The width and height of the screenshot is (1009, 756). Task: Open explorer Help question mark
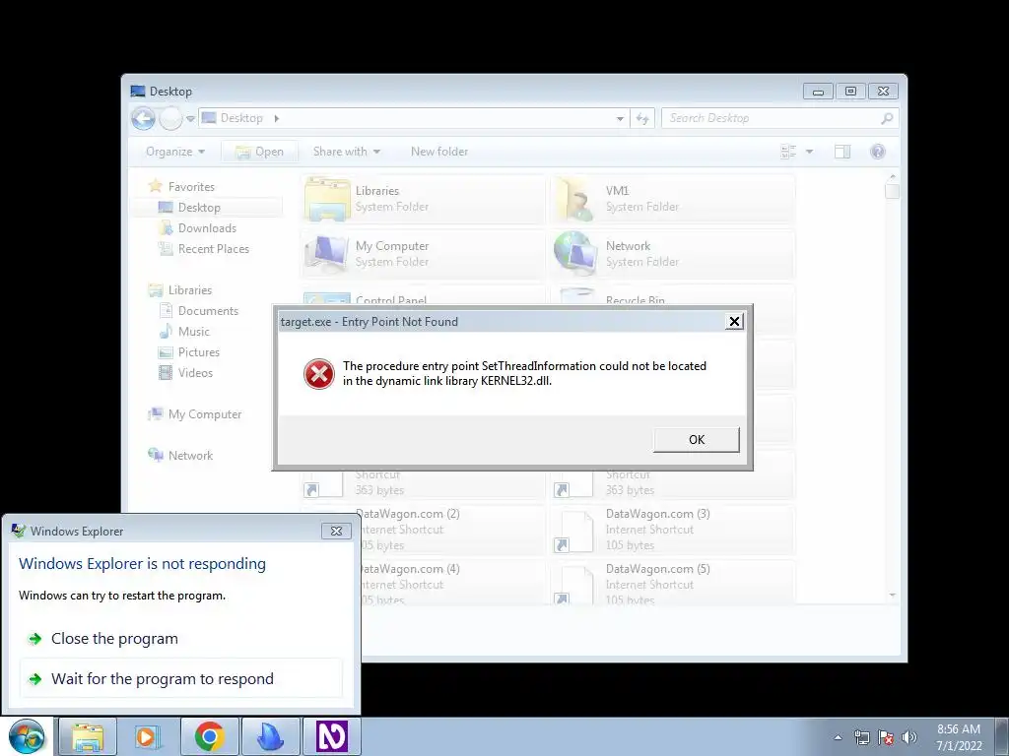click(x=878, y=152)
